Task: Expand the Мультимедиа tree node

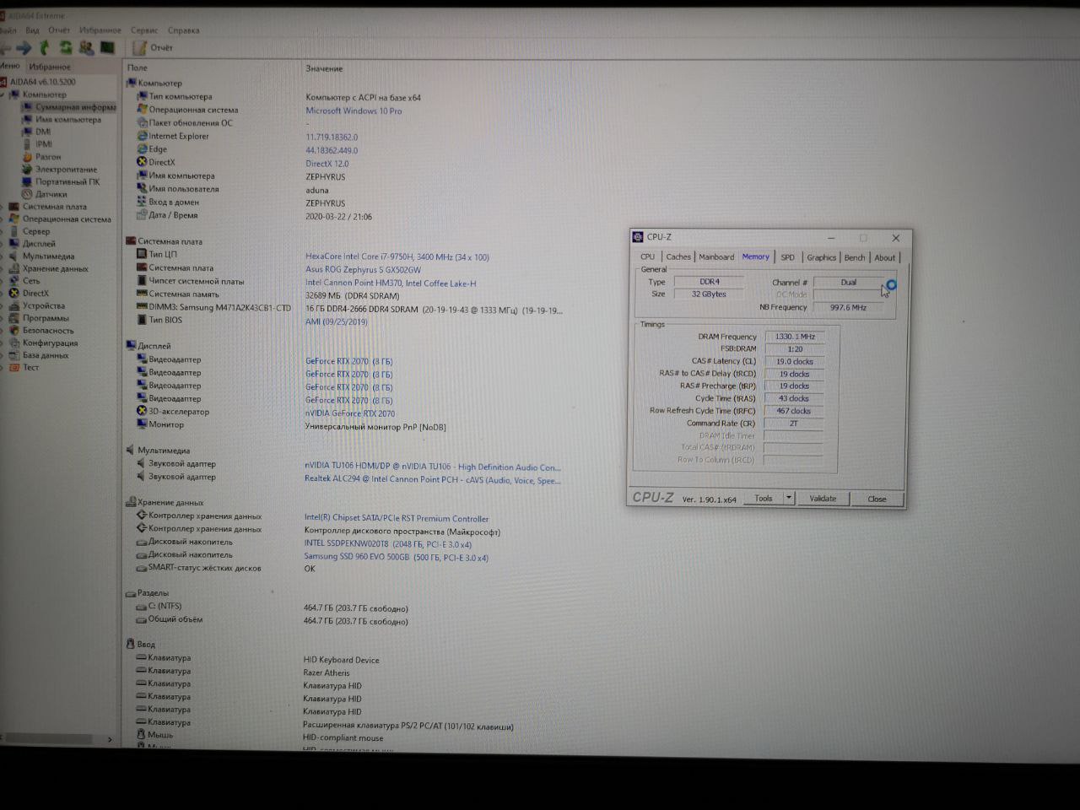Action: click(3, 256)
